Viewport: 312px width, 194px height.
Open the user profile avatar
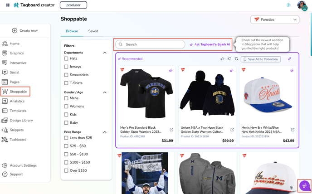pyautogui.click(x=302, y=5)
